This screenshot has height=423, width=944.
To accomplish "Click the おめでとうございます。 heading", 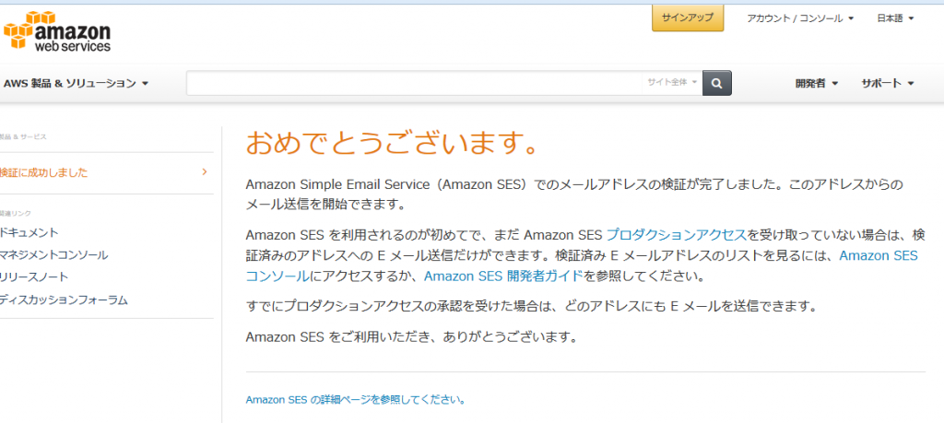I will pos(391,144).
